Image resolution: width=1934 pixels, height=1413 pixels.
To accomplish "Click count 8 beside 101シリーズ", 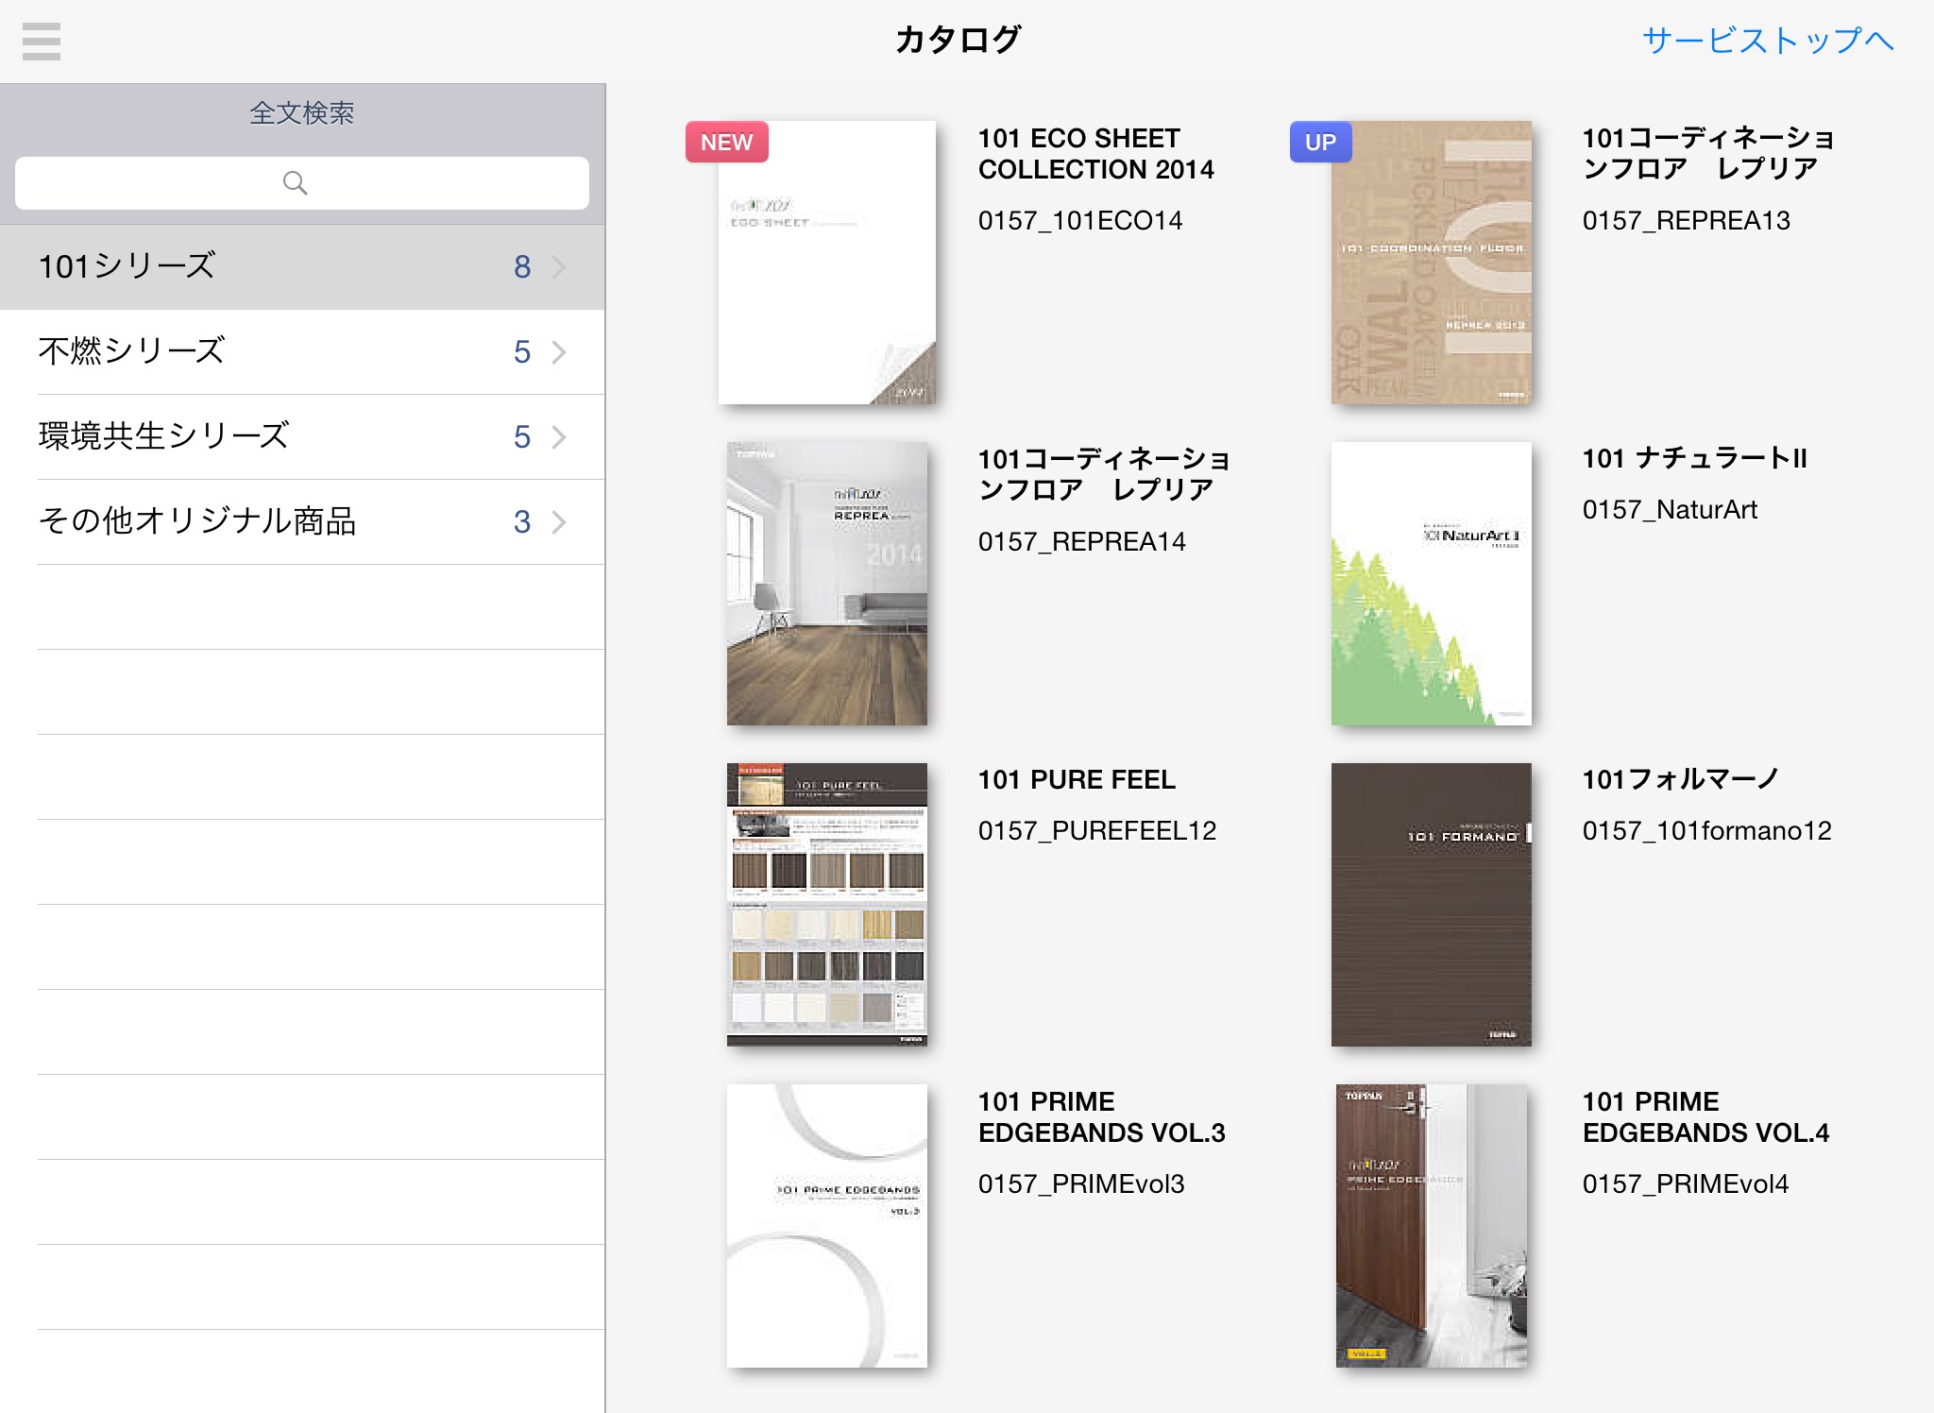I will click(x=522, y=267).
